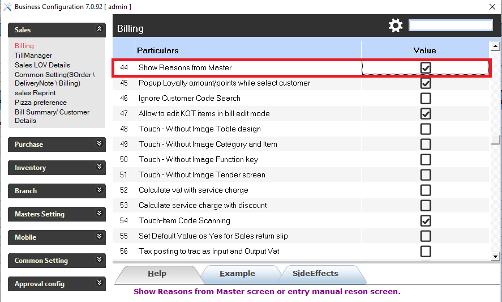This screenshot has width=502, height=302.
Task: Click the app icon in title bar
Action: click(7, 7)
